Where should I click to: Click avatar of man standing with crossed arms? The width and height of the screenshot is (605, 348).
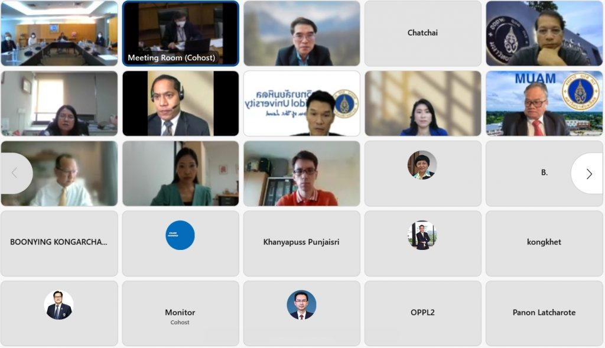422,235
